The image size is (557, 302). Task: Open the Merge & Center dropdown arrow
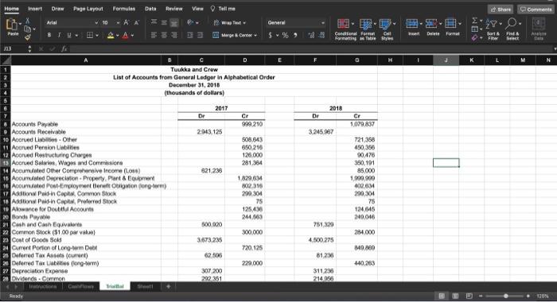(x=255, y=35)
